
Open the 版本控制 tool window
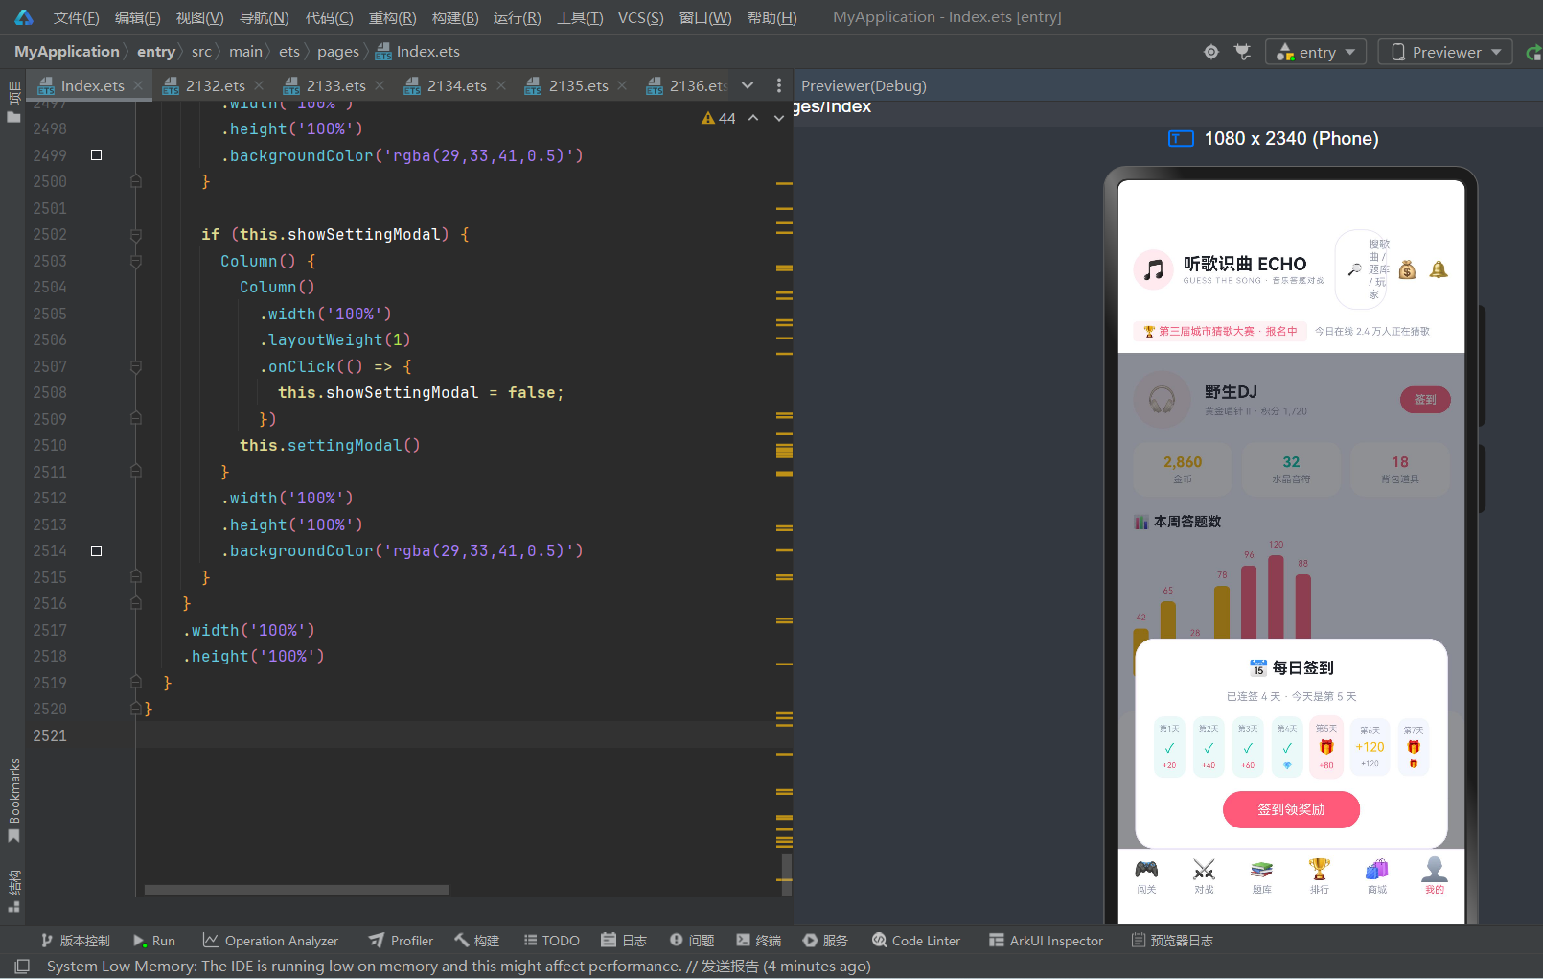point(75,941)
